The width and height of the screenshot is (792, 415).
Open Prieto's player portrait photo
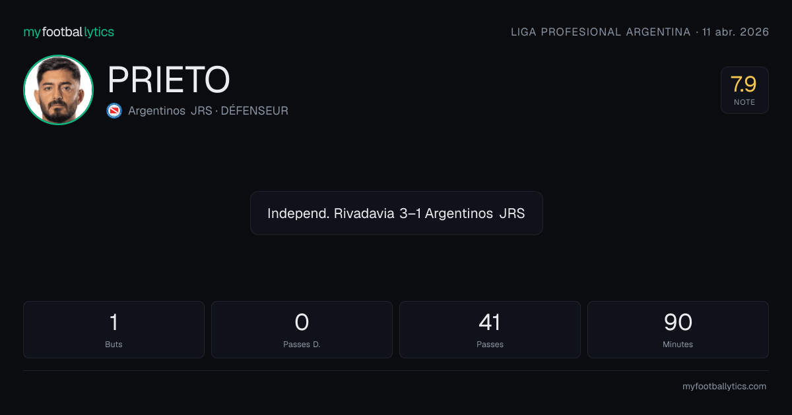point(58,90)
